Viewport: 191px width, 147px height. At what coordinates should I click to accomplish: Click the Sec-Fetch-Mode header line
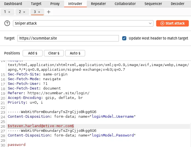coord(34,79)
